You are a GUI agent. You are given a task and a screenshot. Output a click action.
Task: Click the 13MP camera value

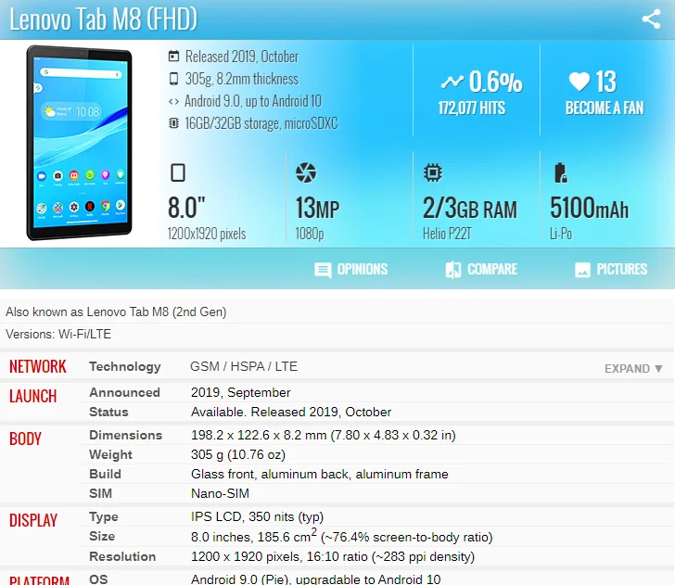pyautogui.click(x=317, y=208)
